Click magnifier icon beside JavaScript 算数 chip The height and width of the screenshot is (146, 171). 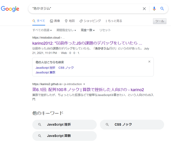click(x=40, y=136)
